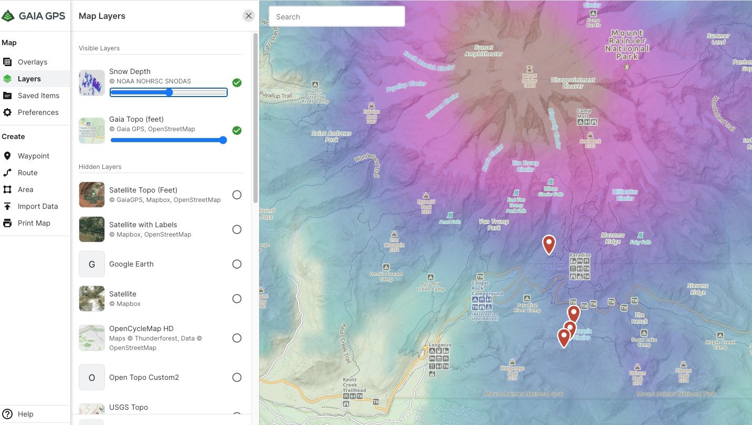The image size is (752, 425).
Task: Click the Saved Items folder icon
Action: pyautogui.click(x=7, y=95)
